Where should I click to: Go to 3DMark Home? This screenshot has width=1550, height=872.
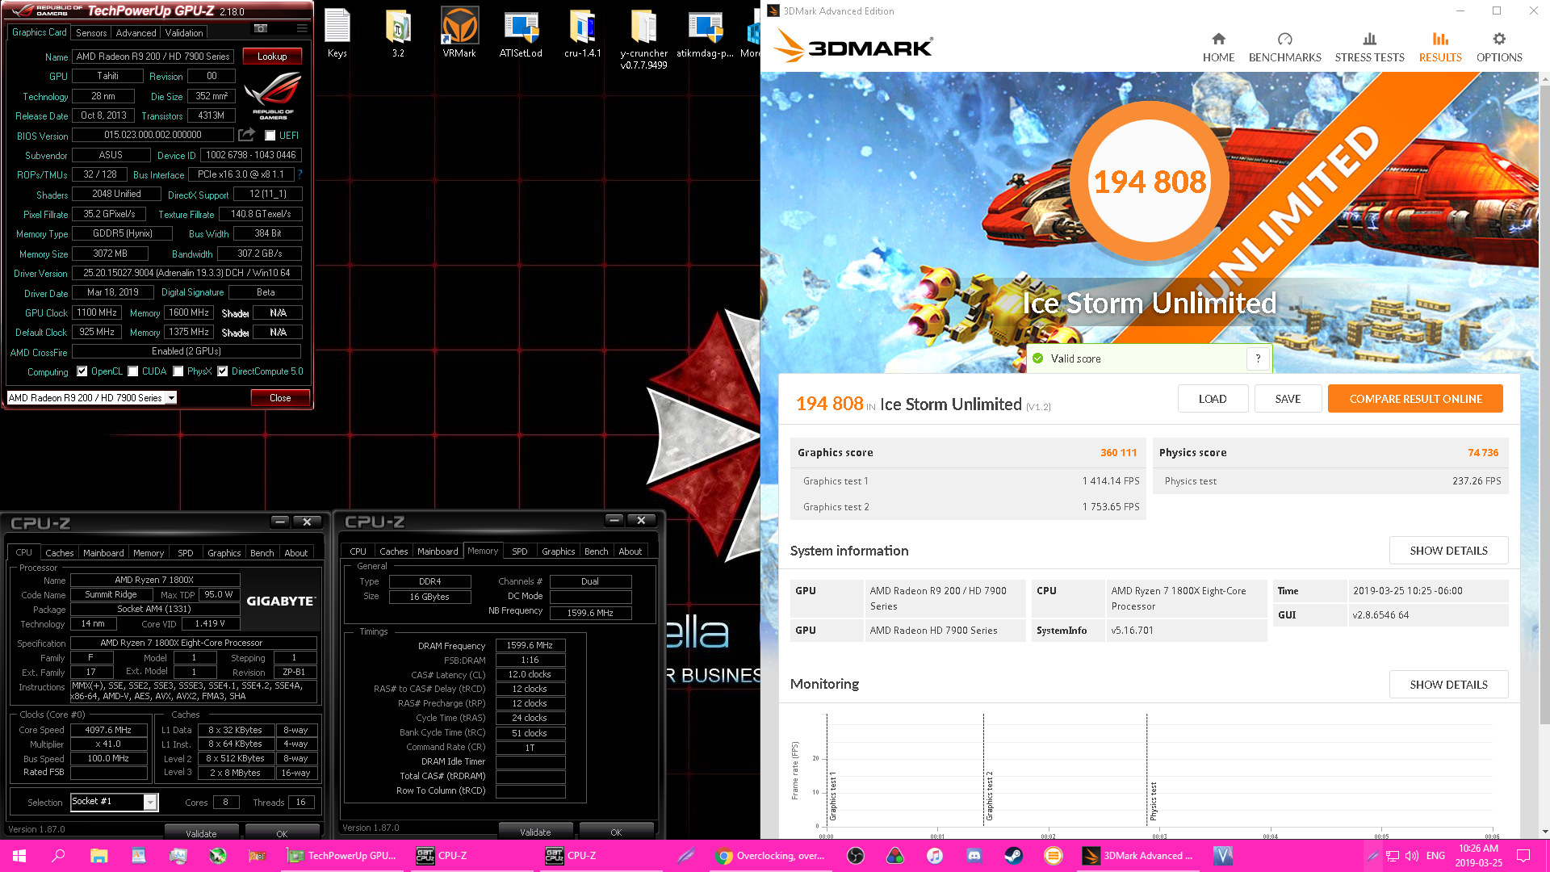click(x=1218, y=48)
